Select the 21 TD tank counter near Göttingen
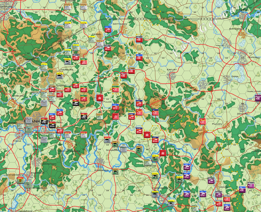 (108, 29)
